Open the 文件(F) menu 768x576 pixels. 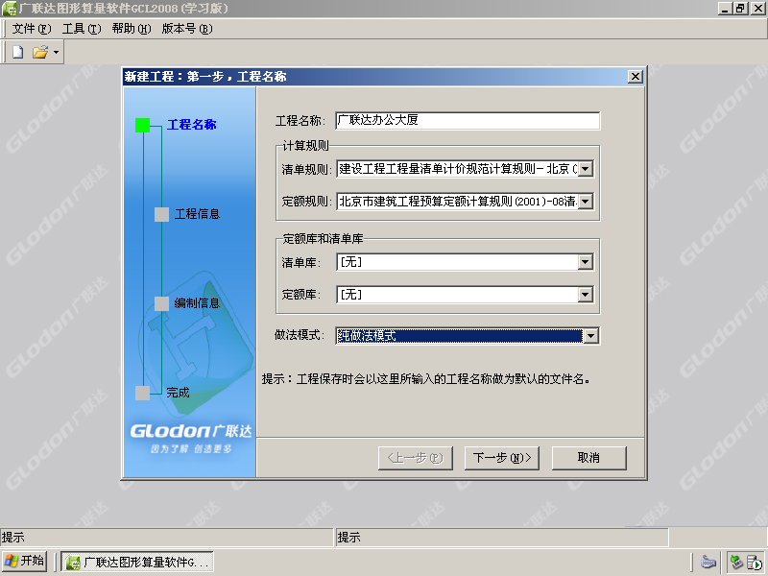coord(32,29)
